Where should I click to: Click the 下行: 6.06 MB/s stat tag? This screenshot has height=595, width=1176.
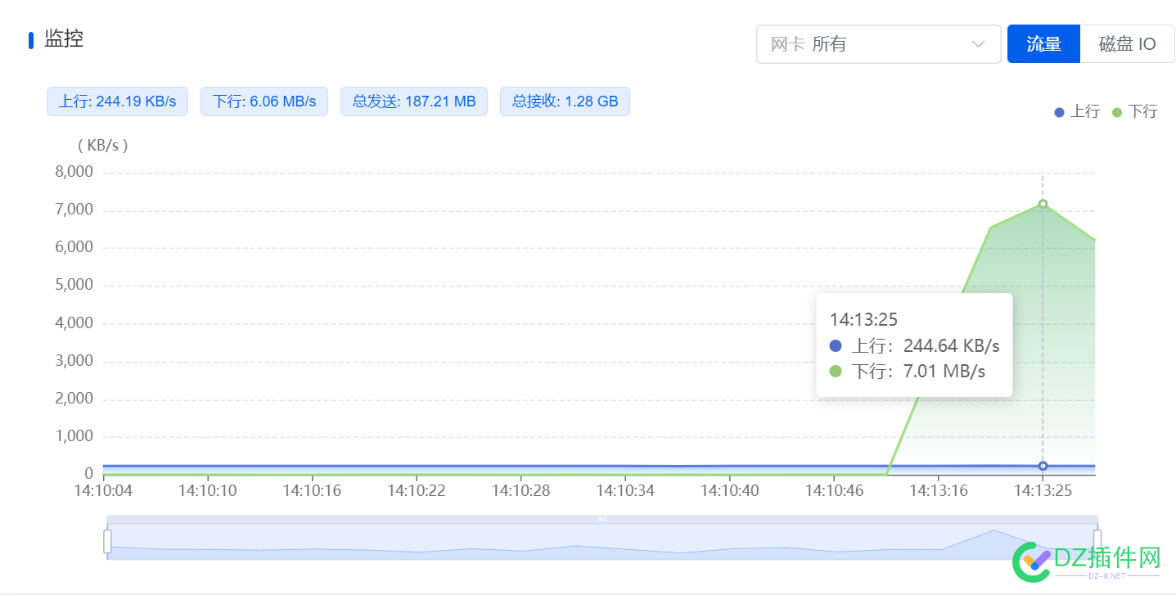[264, 101]
